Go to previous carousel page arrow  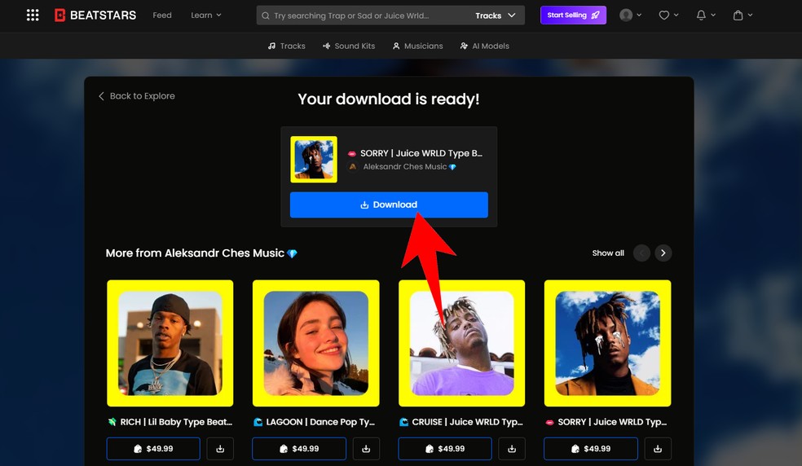[x=641, y=253]
